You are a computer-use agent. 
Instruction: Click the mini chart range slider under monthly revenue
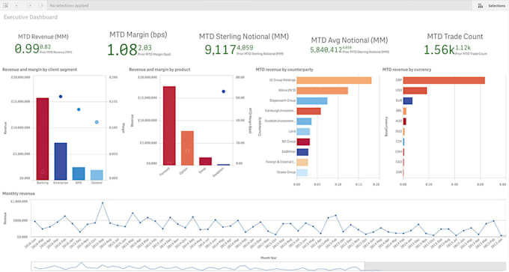point(198,266)
